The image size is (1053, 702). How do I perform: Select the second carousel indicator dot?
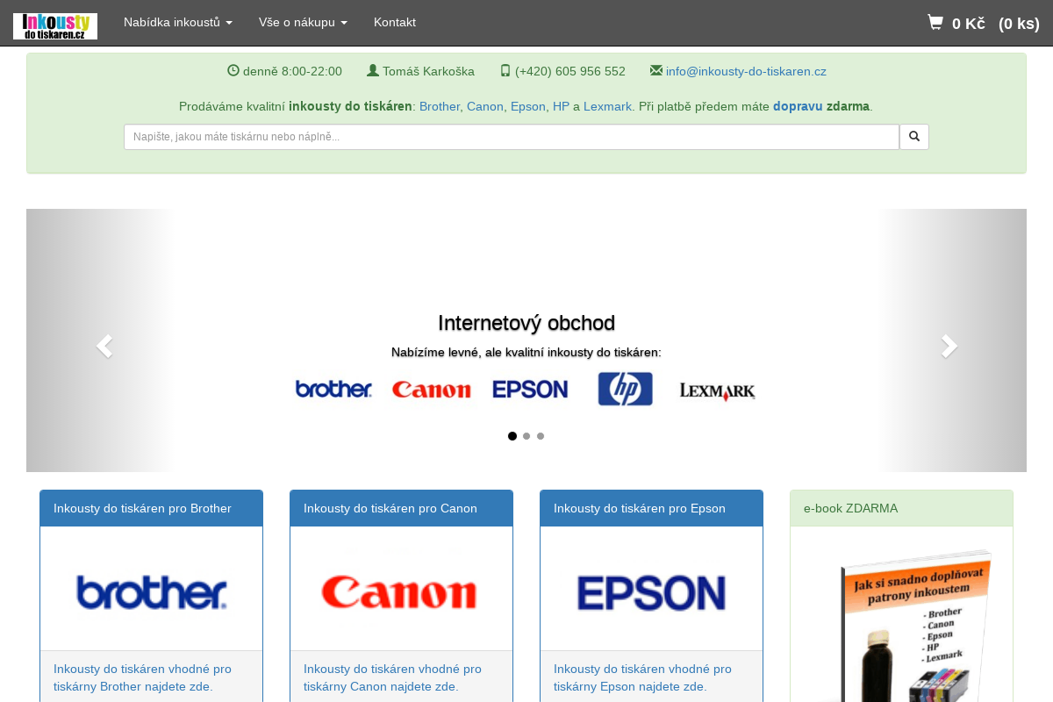coord(526,436)
